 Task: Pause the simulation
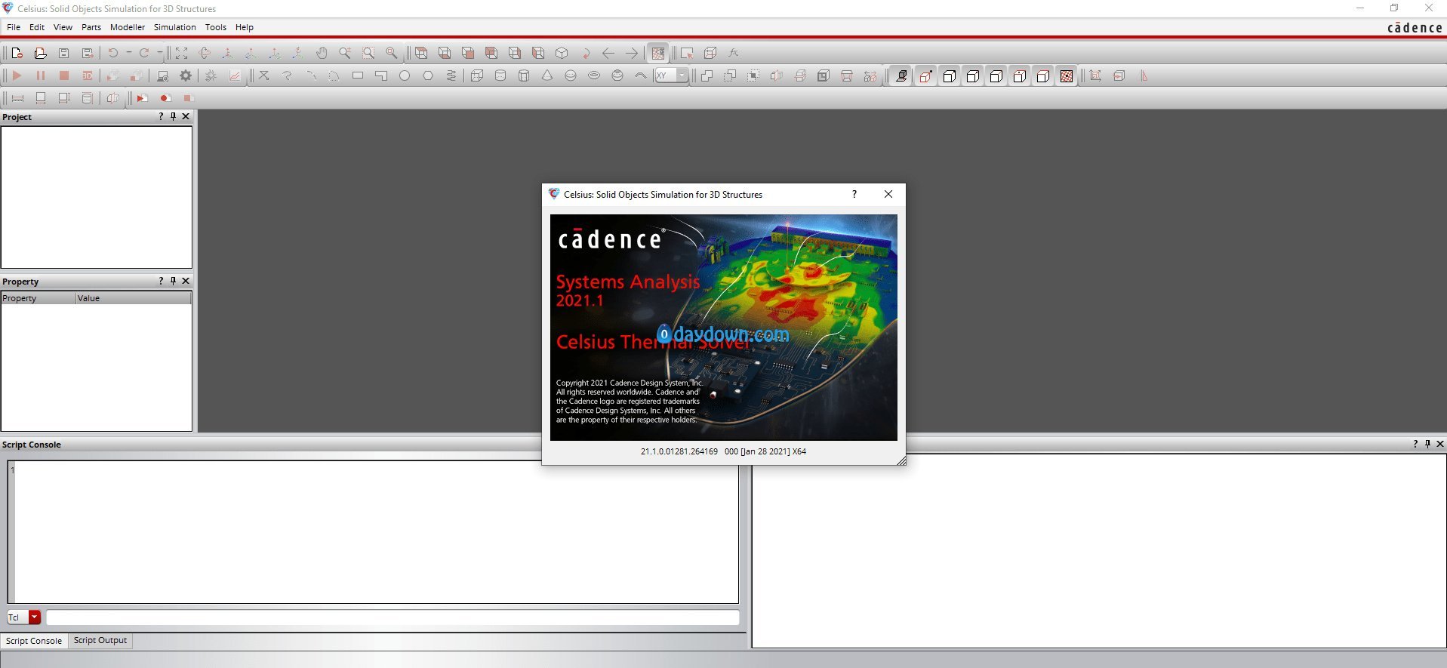(41, 75)
